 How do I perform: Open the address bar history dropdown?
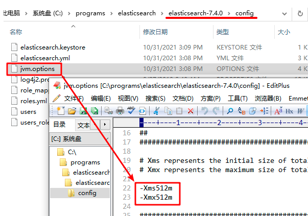tap(284, 14)
